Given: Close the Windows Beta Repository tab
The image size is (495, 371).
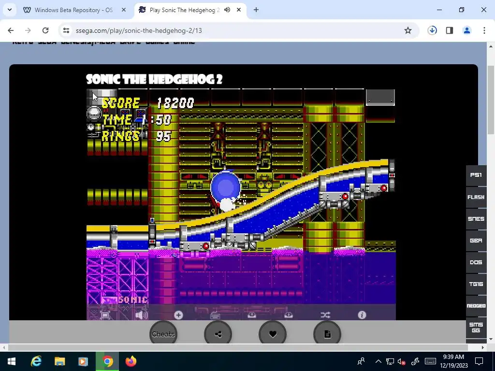Looking at the screenshot, I should [x=124, y=10].
